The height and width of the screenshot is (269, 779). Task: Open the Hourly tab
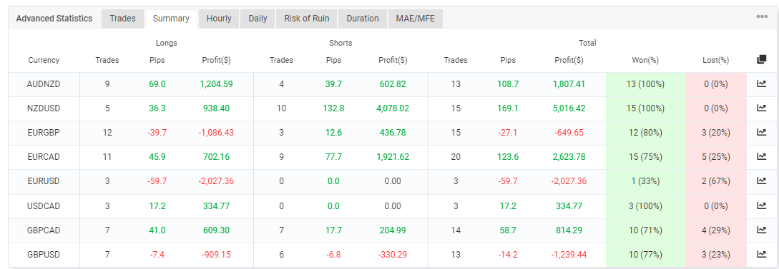(x=219, y=19)
